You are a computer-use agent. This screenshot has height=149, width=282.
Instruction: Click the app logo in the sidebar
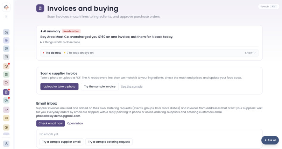pos(6,7)
